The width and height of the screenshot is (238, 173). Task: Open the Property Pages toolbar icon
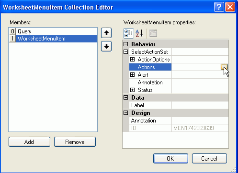[153, 33]
